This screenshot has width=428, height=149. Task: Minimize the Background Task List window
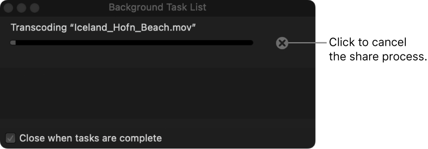pos(21,8)
